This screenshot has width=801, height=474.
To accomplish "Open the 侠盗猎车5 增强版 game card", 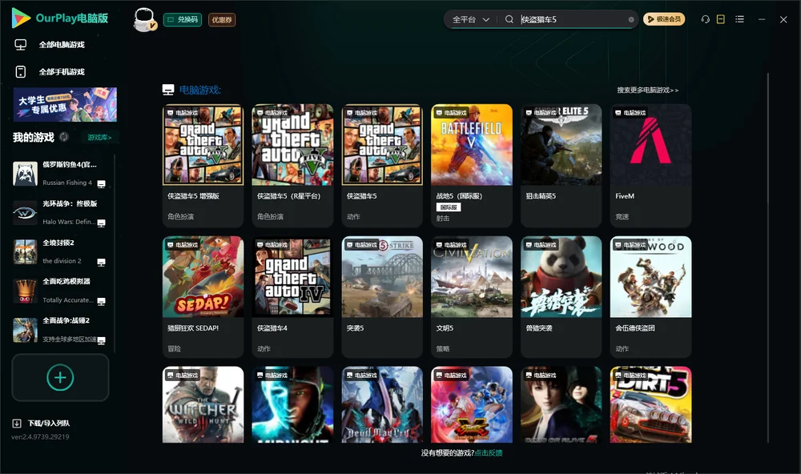I will [x=203, y=166].
